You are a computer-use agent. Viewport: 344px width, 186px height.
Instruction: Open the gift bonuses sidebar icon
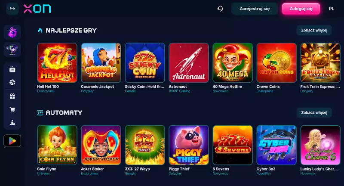point(12,96)
